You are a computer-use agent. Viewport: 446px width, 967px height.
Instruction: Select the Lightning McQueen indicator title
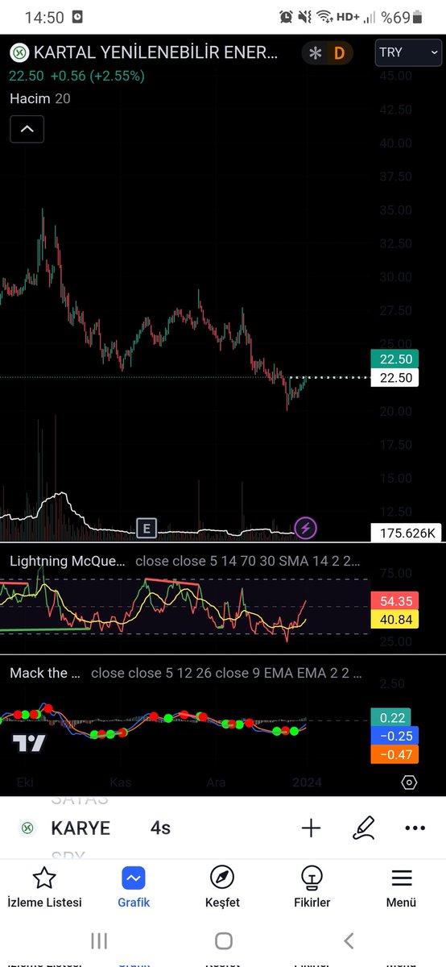pos(68,560)
